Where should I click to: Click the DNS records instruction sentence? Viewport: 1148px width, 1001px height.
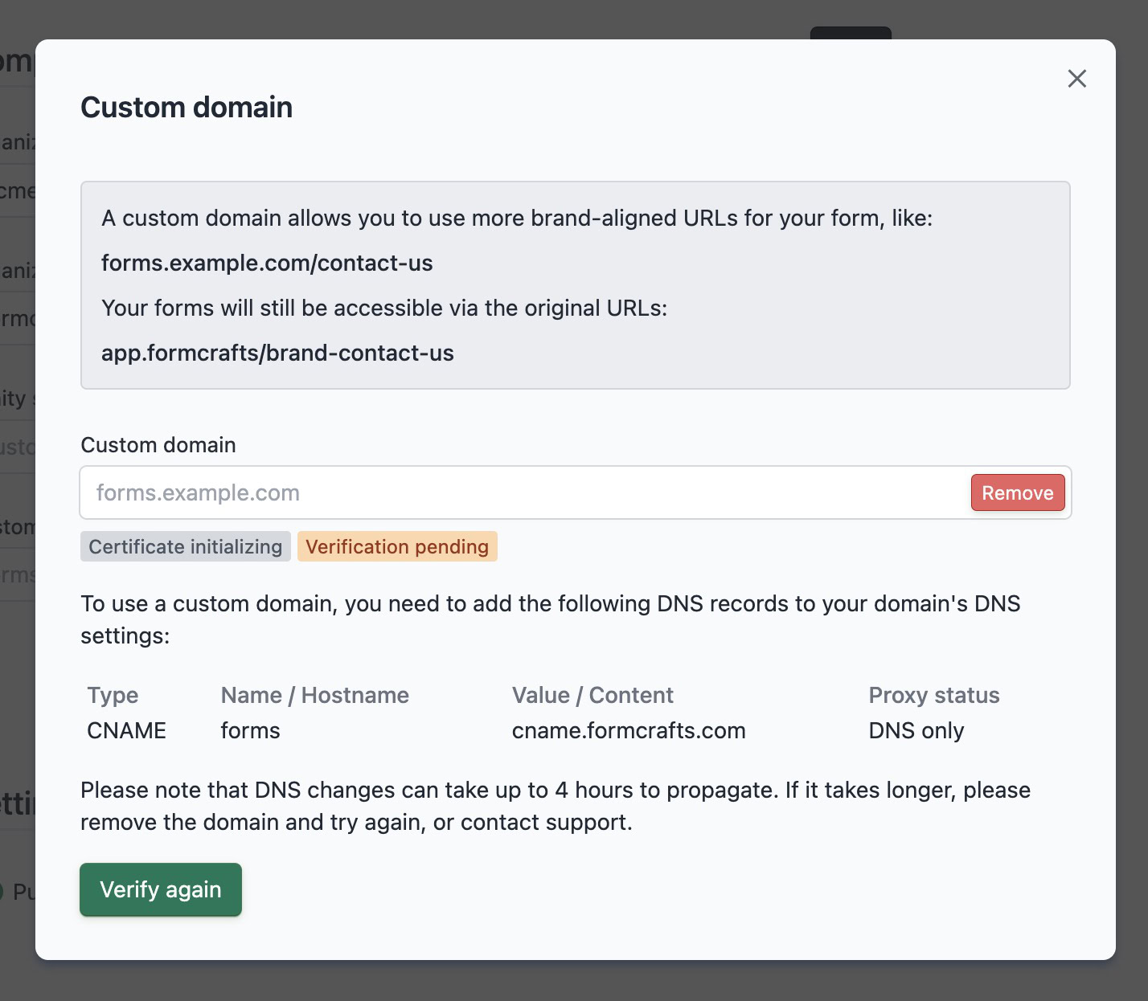click(551, 619)
